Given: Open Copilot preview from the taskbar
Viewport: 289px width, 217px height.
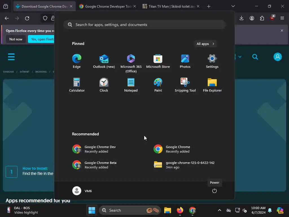Looking at the screenshot, I should (x=280, y=210).
